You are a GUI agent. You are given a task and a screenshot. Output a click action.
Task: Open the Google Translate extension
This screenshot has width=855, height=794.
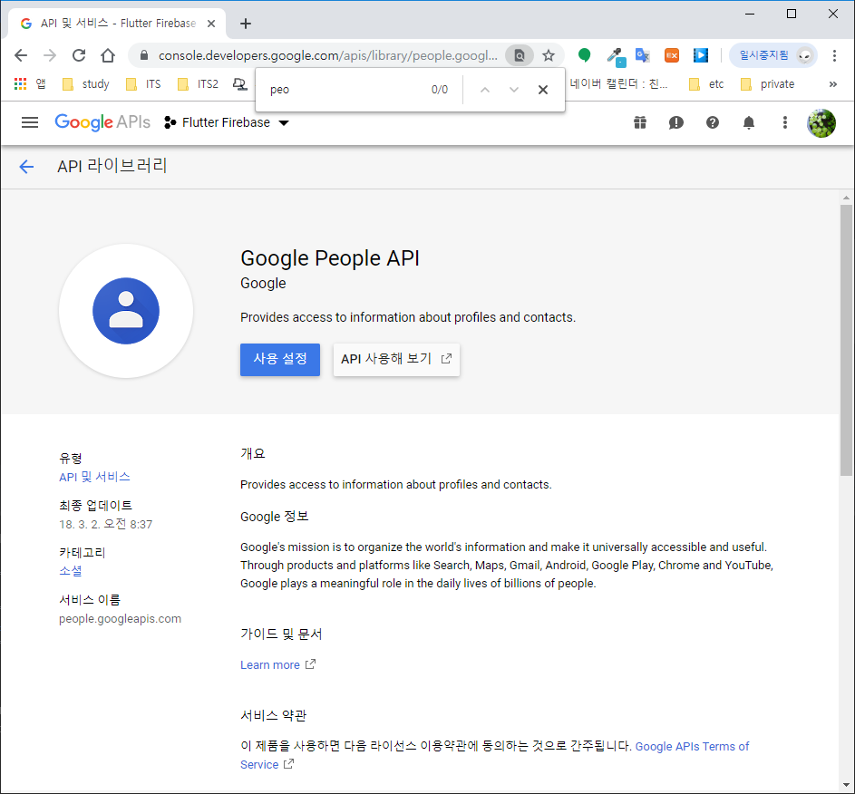[643, 55]
